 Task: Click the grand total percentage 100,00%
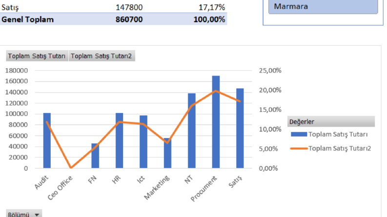[209, 19]
